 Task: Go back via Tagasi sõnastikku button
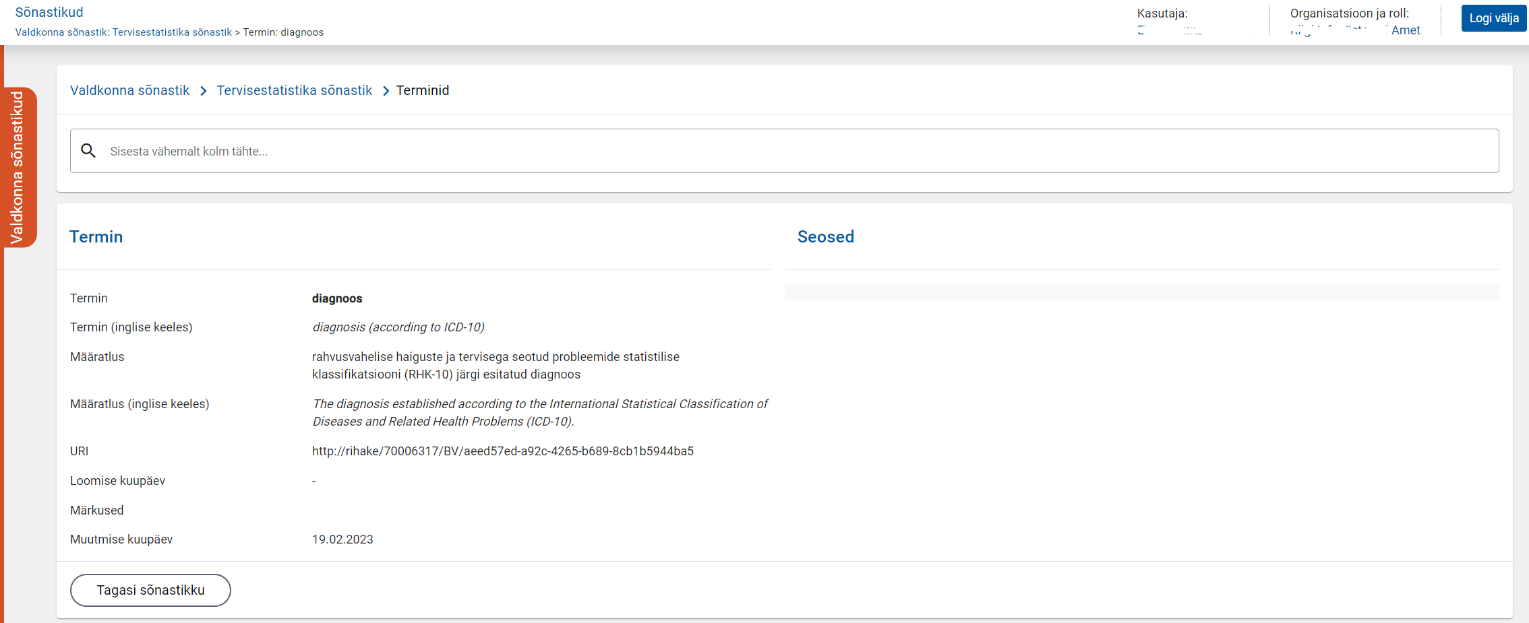coord(150,590)
